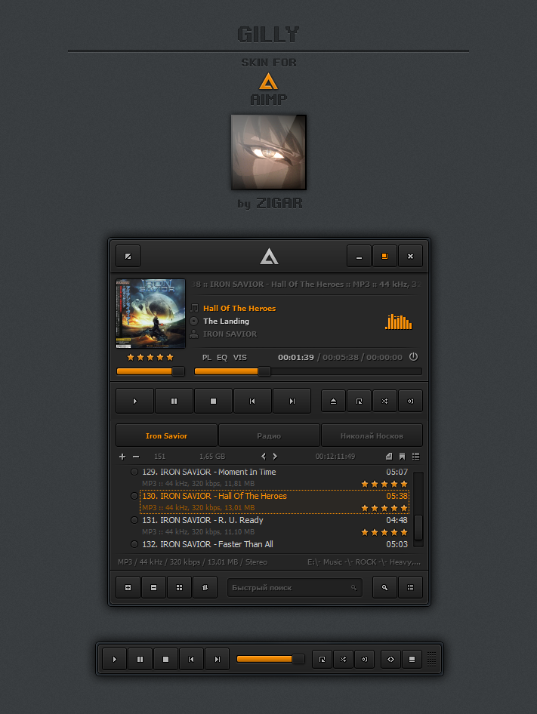Click the remove files minus button at the bottom
Image resolution: width=537 pixels, height=714 pixels.
(x=153, y=587)
